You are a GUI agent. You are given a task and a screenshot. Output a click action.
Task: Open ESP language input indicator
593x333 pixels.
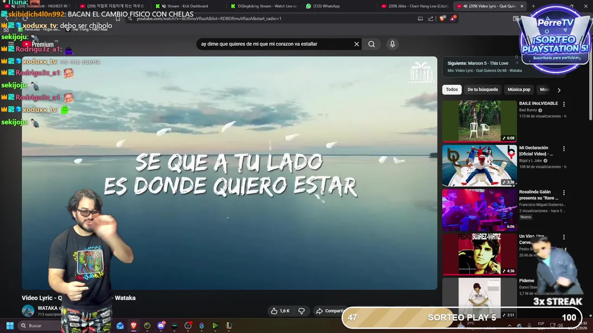coord(541,326)
